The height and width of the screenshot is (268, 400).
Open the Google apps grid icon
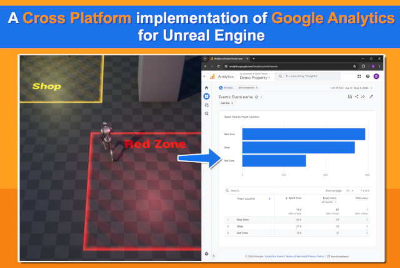[359, 76]
